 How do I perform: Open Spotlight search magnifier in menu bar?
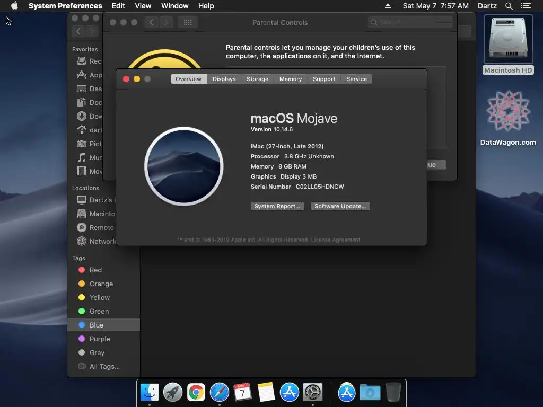point(509,6)
